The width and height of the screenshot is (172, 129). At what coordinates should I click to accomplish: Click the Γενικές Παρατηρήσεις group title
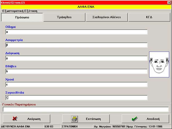point(19,104)
